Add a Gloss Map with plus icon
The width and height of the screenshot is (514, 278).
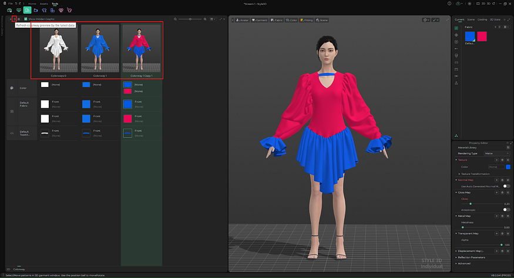click(496, 192)
